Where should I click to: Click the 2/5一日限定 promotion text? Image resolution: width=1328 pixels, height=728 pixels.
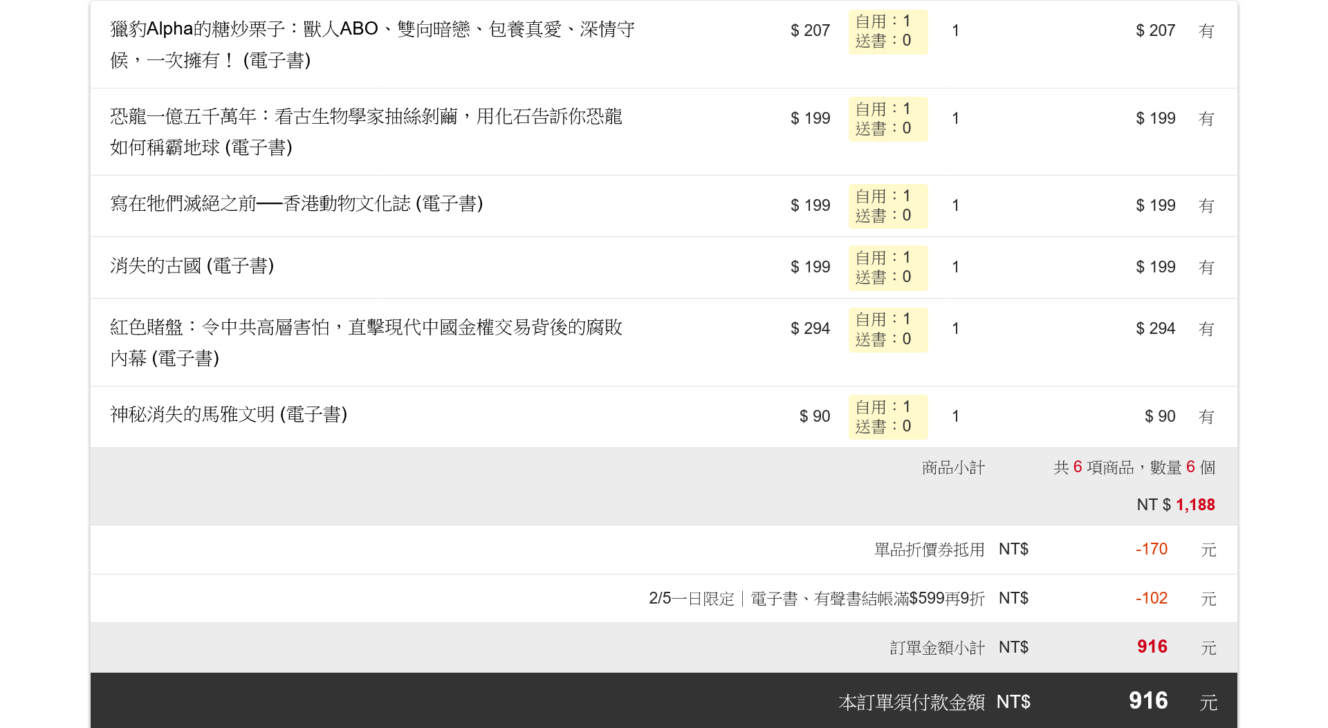tap(816, 599)
